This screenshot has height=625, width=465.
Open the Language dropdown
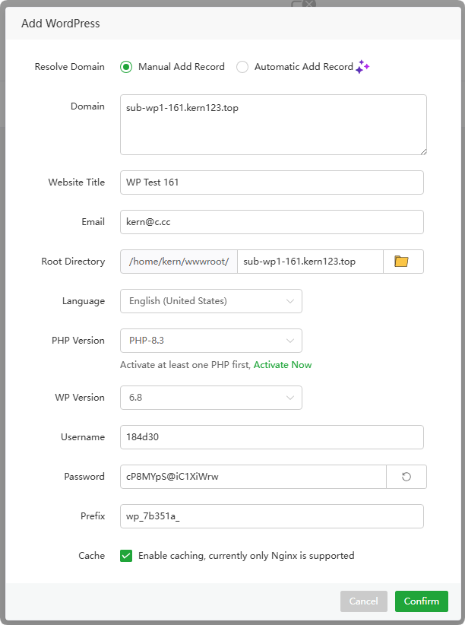click(210, 301)
